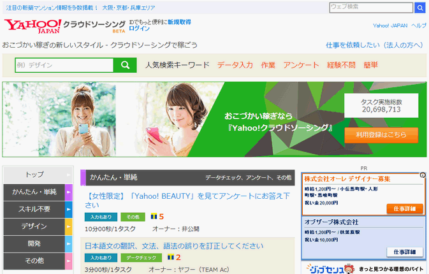Click the woman with pink phone banner photo
Viewport: 429px width, 274px height.
(x=178, y=120)
